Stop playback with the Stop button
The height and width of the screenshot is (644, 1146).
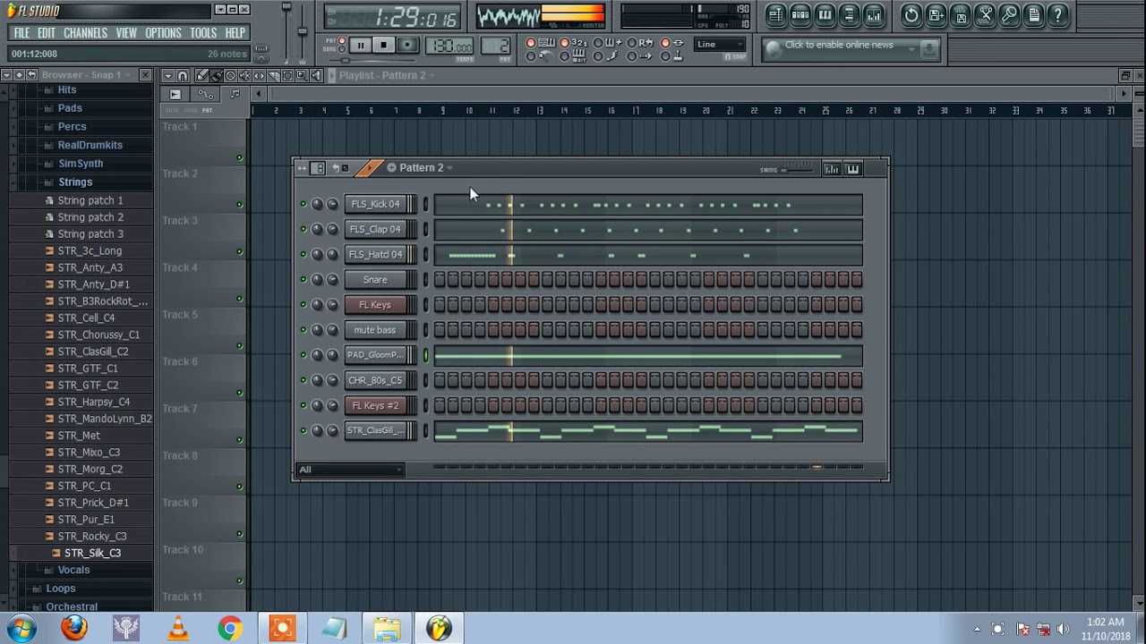coord(383,45)
